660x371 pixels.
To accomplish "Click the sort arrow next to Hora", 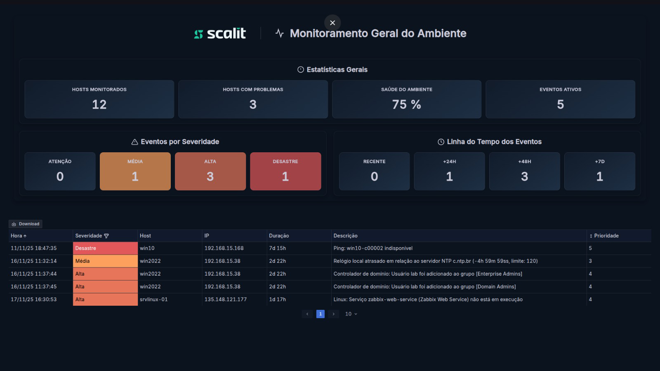I will [x=25, y=236].
